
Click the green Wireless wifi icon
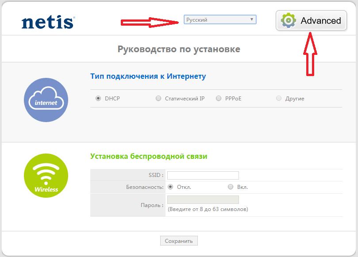tap(46, 176)
